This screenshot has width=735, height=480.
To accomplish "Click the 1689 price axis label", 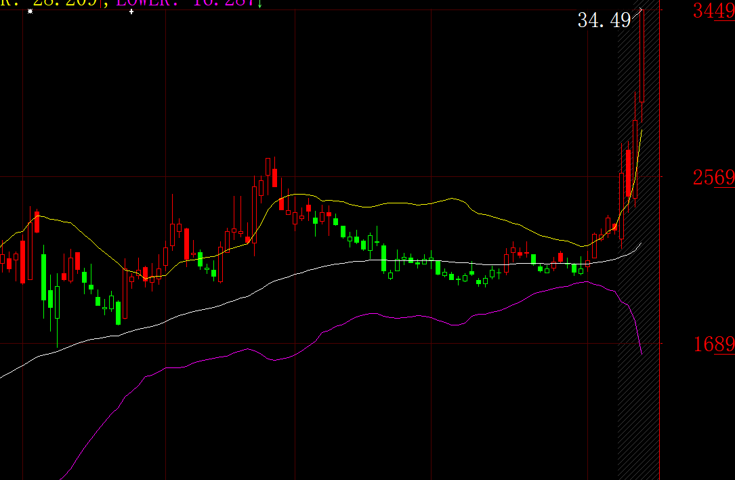I will click(713, 345).
